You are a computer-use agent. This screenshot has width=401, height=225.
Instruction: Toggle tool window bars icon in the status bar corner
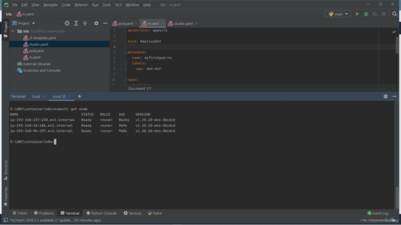(6, 220)
